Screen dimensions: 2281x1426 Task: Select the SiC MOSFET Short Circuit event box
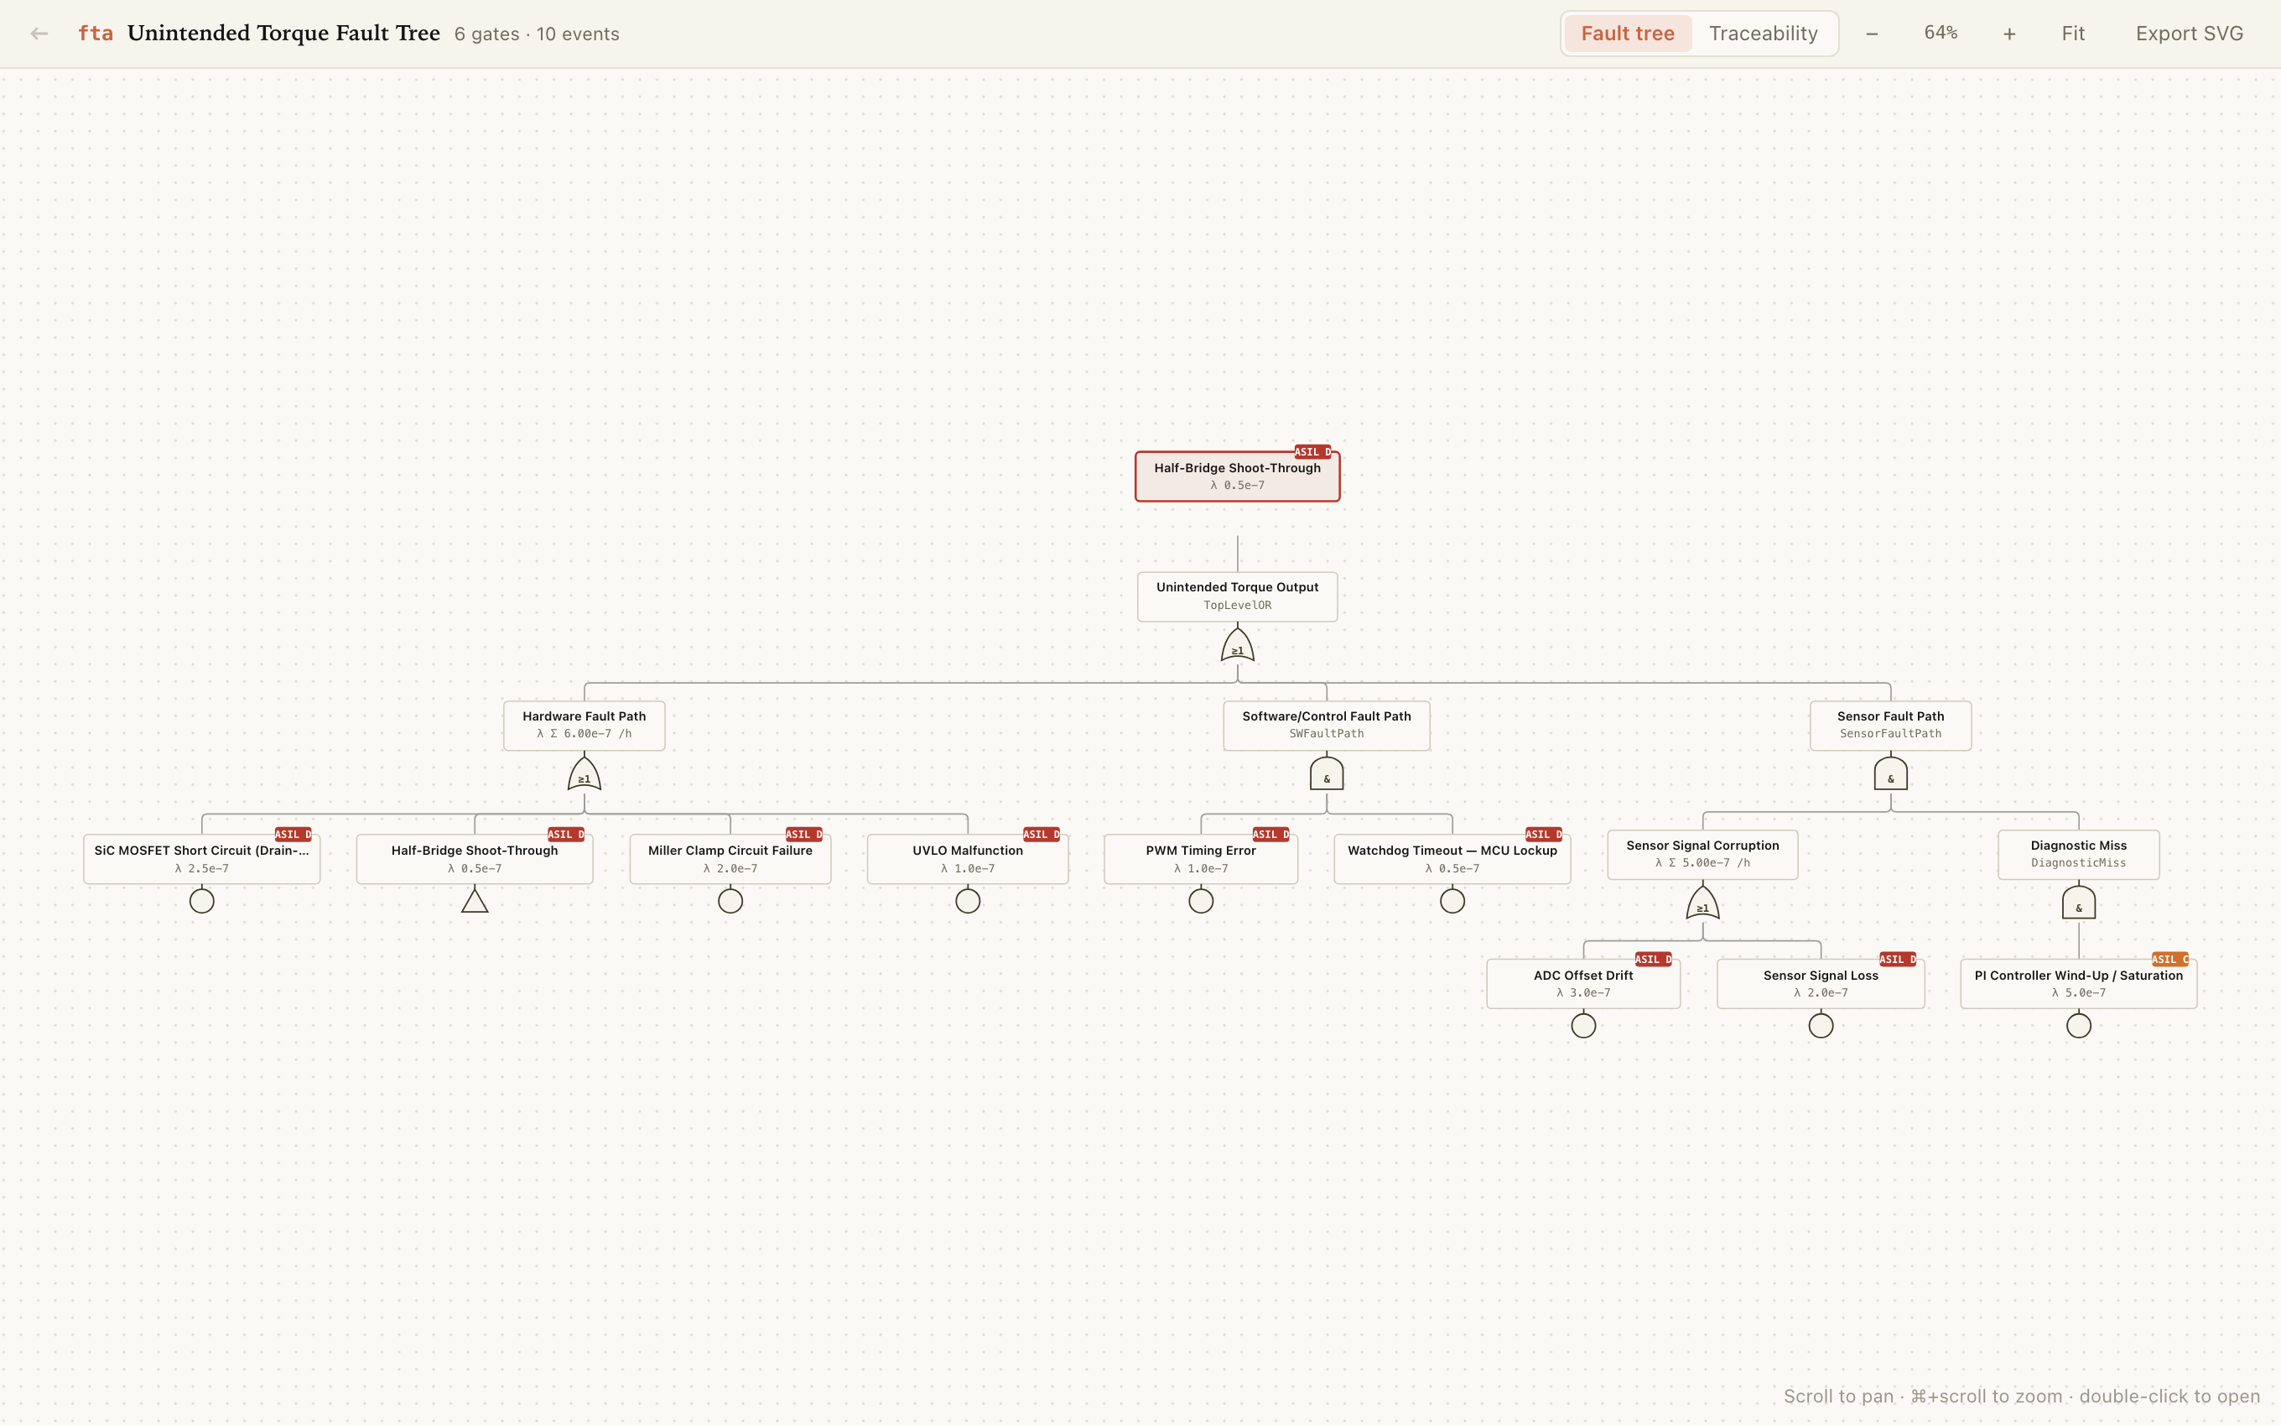tap(202, 859)
